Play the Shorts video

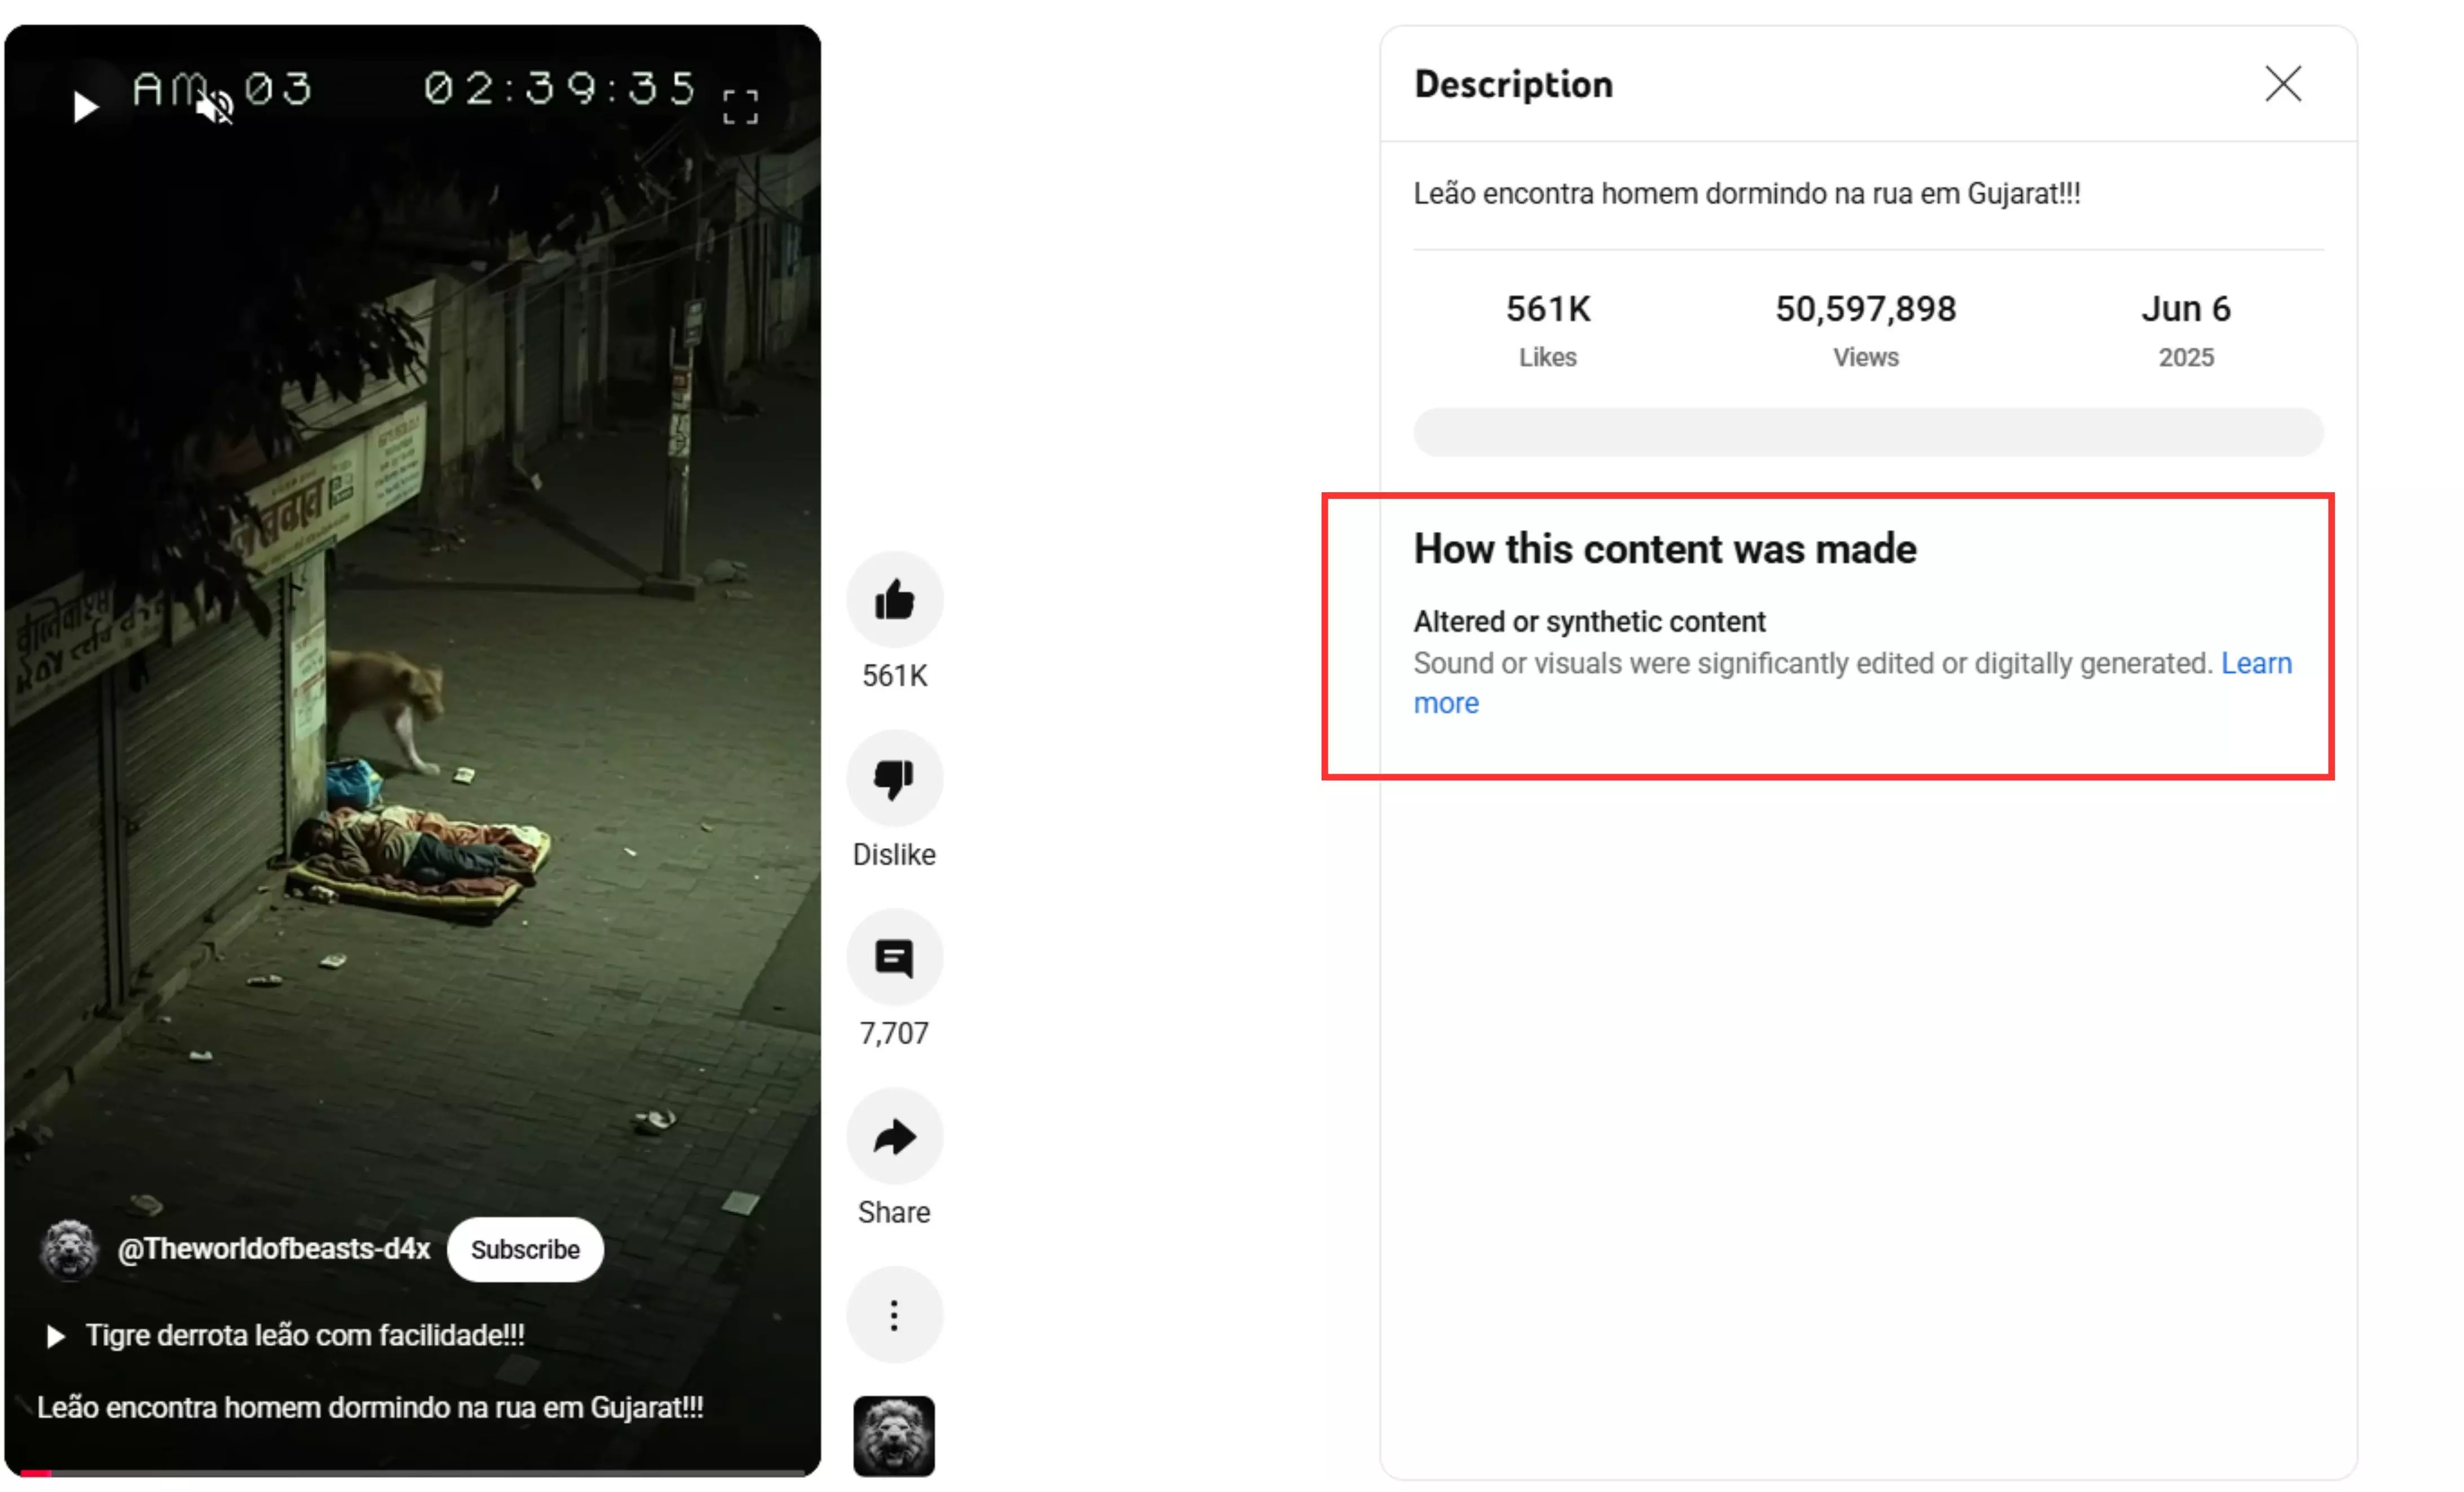point(85,106)
